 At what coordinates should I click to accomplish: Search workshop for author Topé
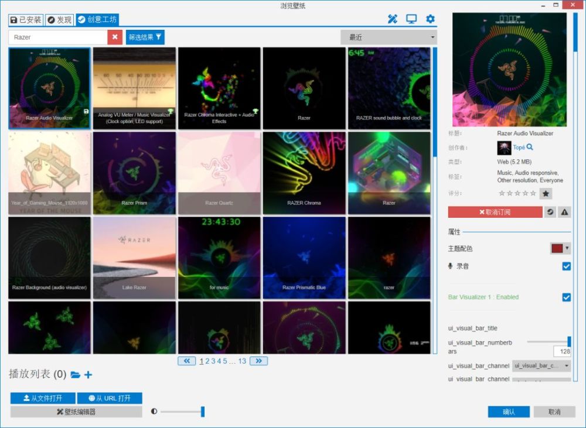click(x=530, y=147)
